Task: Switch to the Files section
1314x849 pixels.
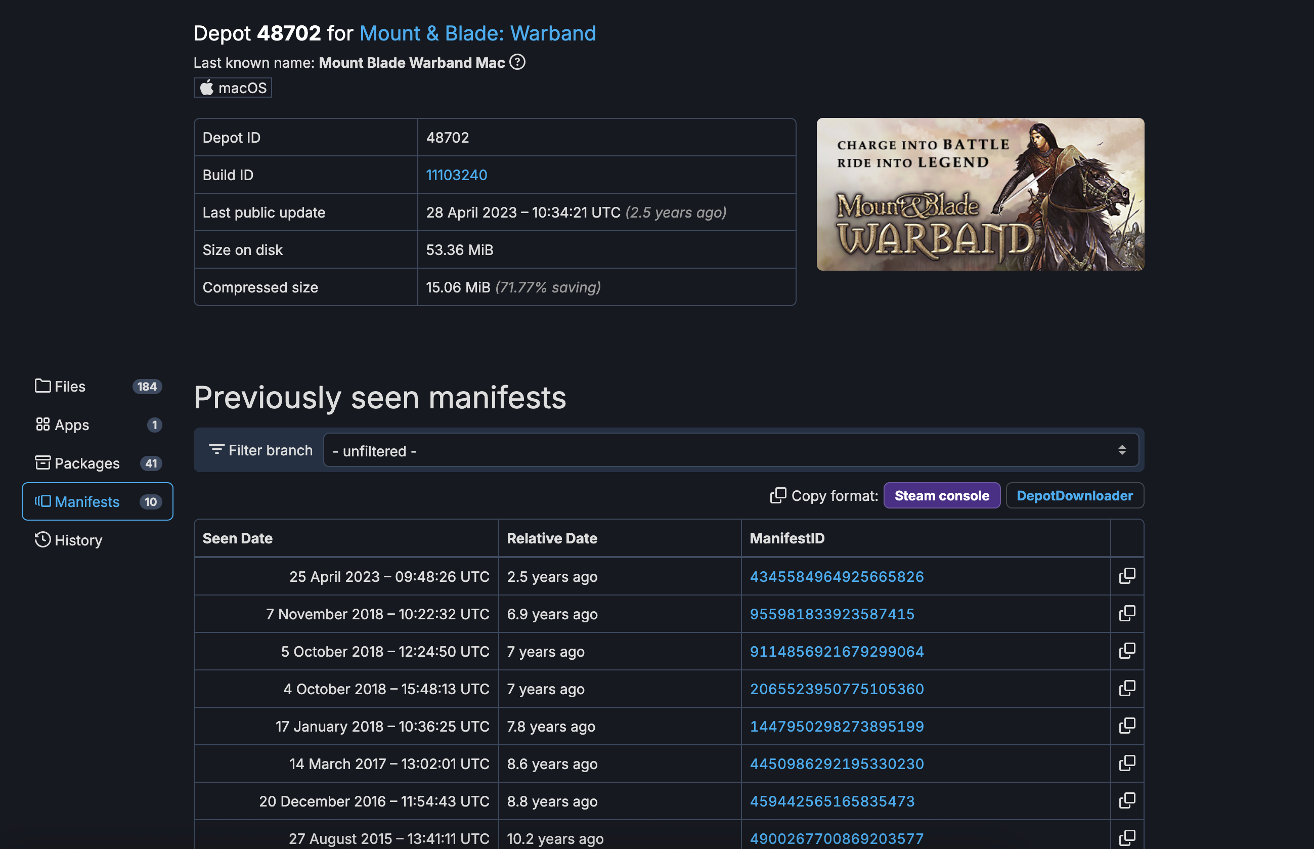Action: click(69, 386)
